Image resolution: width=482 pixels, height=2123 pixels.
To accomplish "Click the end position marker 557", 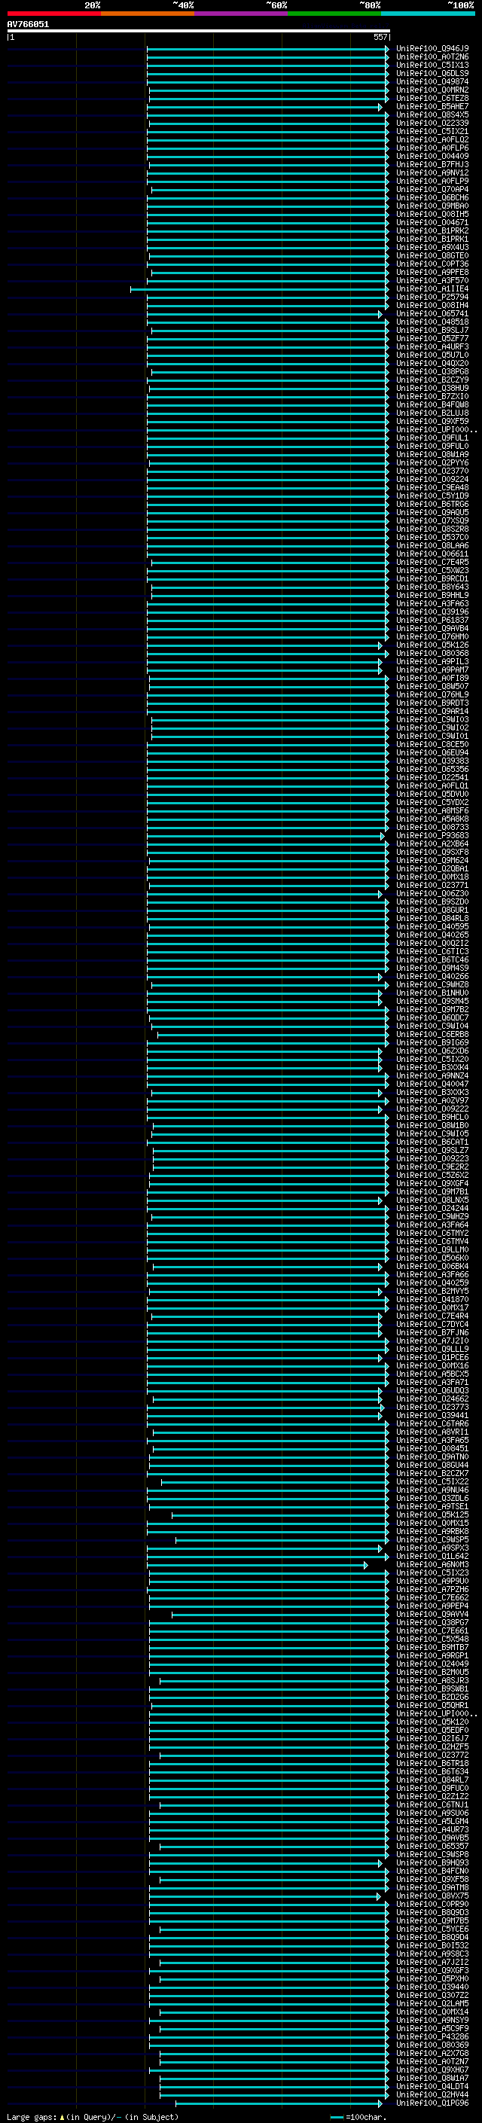I will coord(380,37).
